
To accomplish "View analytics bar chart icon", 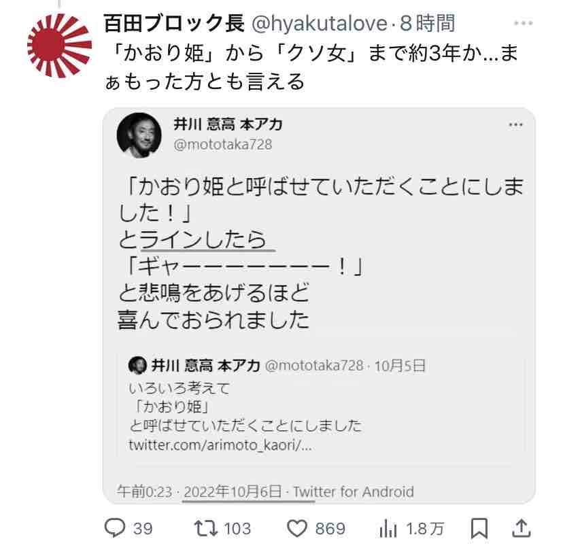I will [x=387, y=528].
